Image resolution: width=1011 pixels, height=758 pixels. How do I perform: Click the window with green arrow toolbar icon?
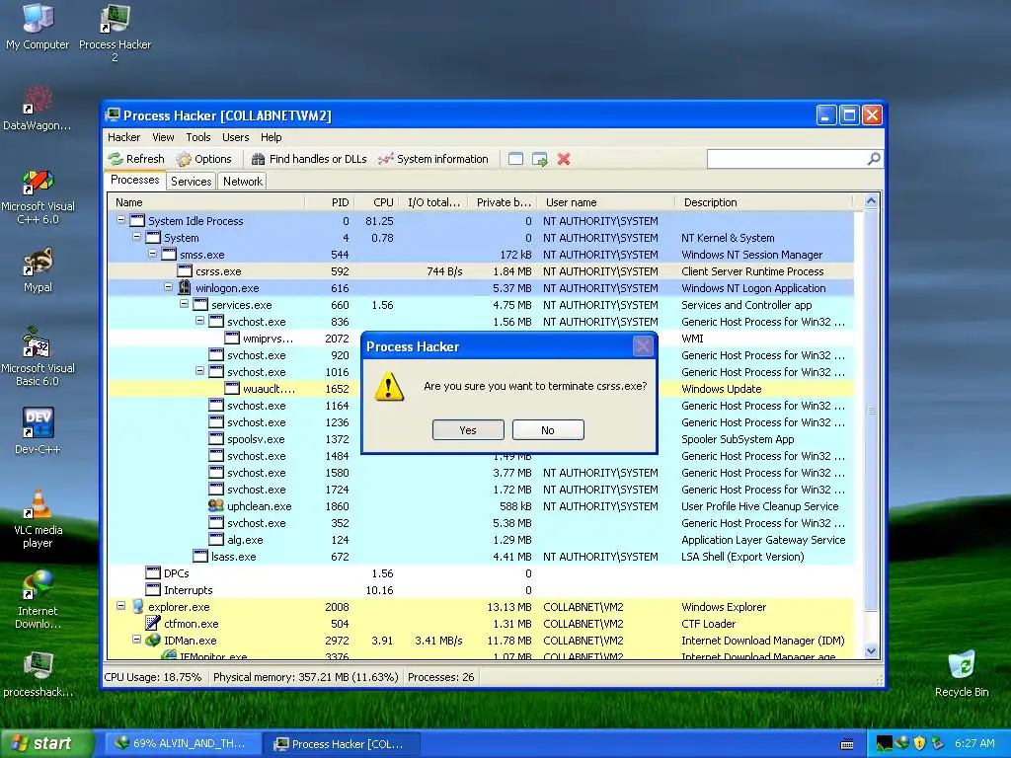pos(540,159)
